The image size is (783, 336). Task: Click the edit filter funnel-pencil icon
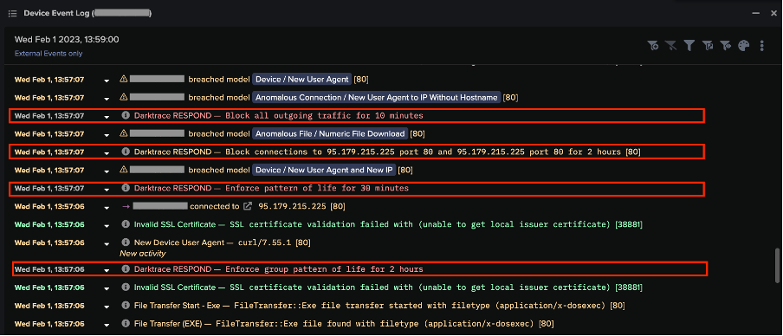pyautogui.click(x=708, y=46)
